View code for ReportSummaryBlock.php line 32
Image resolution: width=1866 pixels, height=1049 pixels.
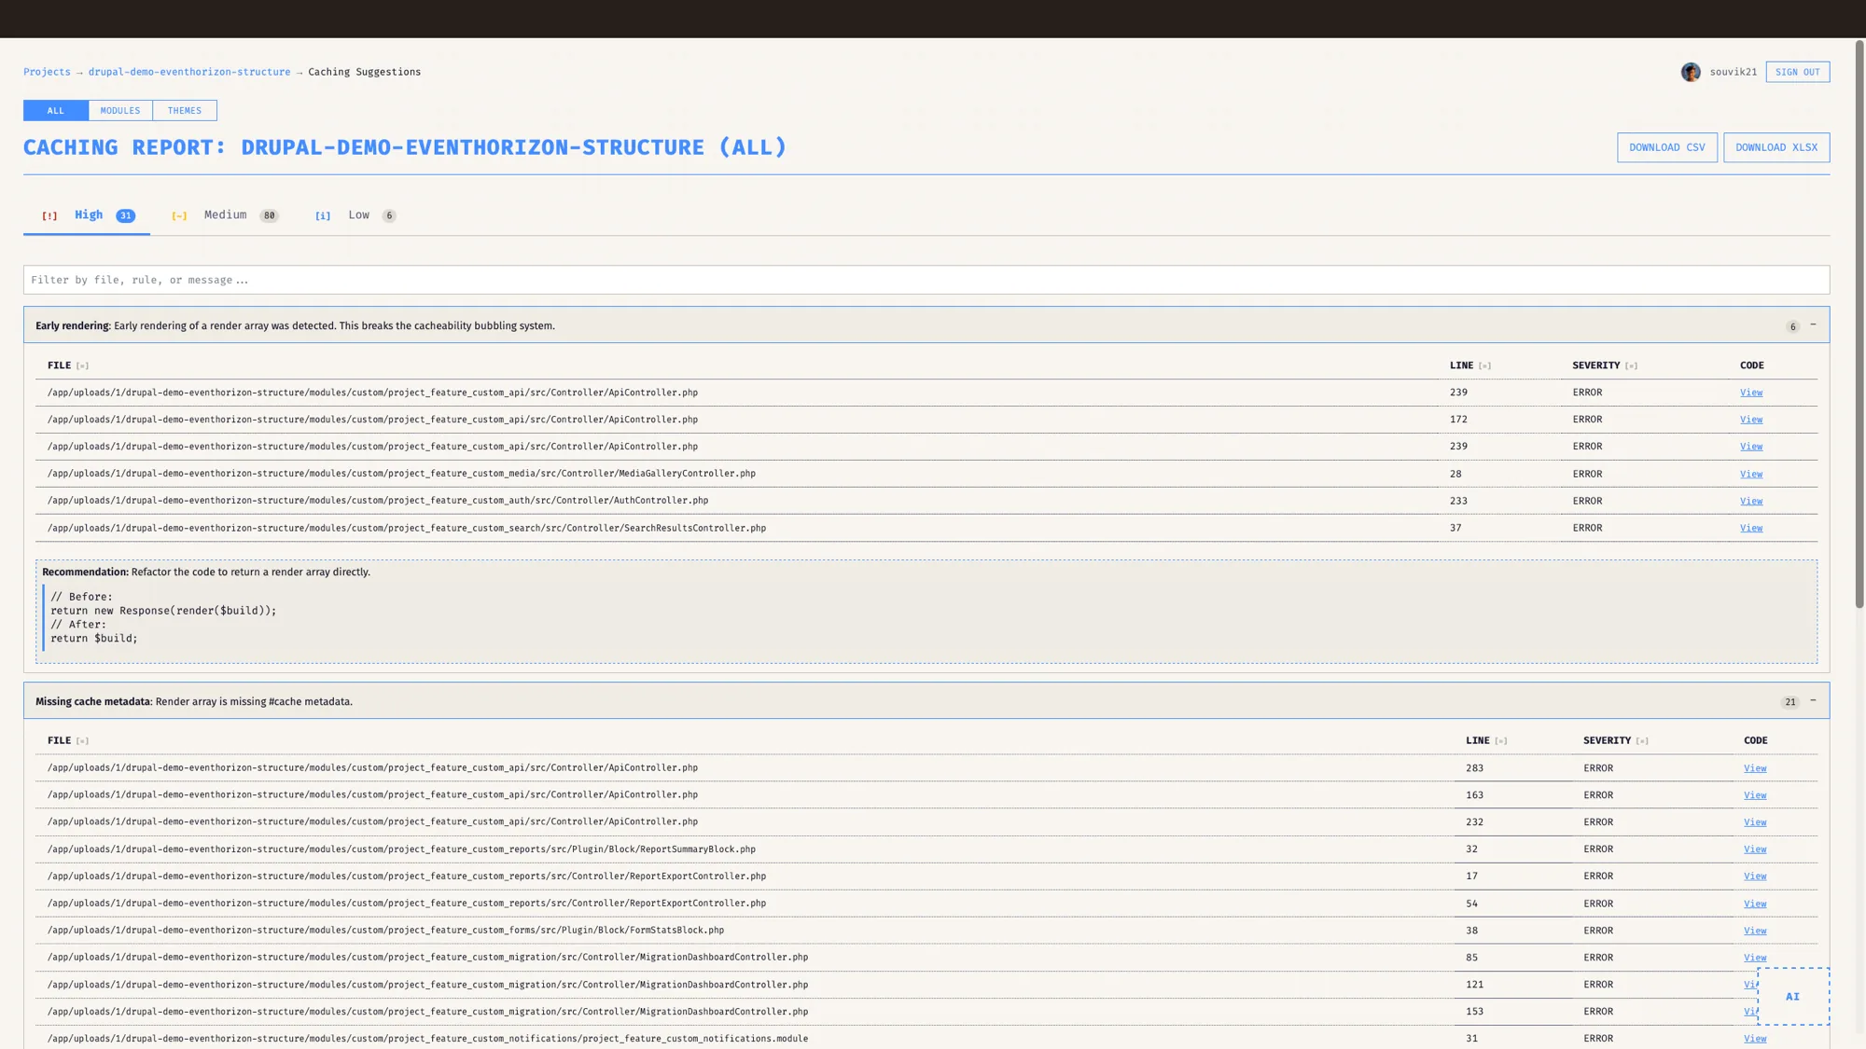pyautogui.click(x=1754, y=849)
